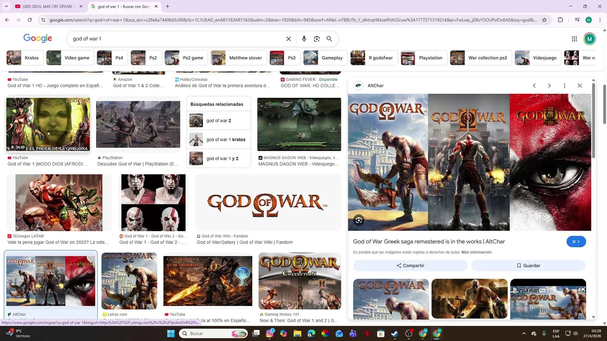Filter by the Gameplay chip

pos(324,58)
